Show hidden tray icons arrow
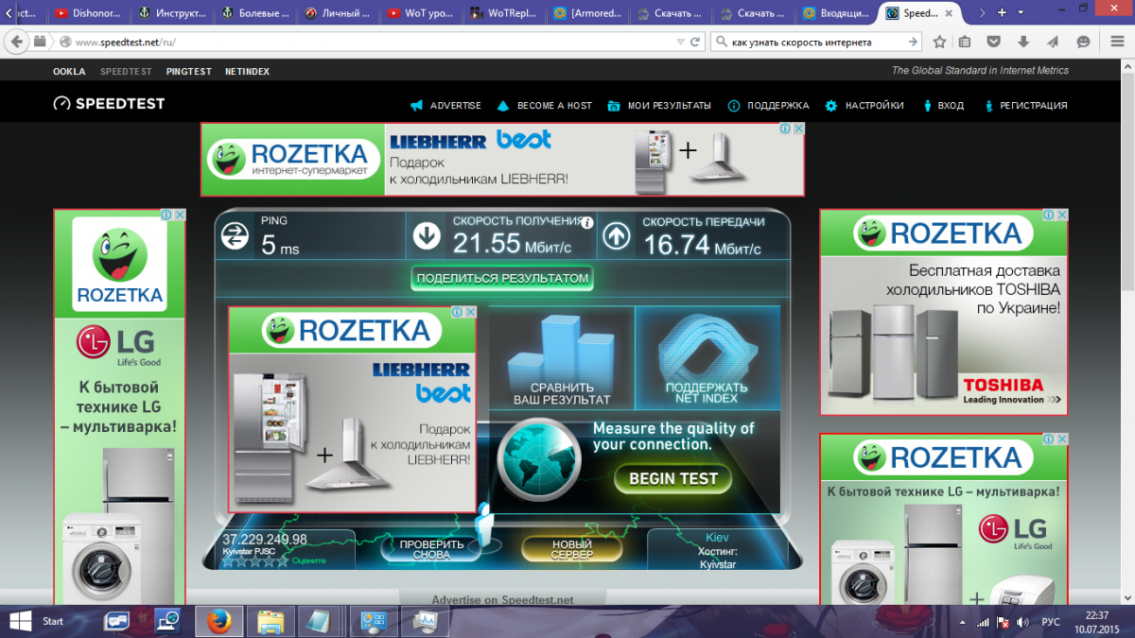Screen dimensions: 1135x638 (963, 622)
